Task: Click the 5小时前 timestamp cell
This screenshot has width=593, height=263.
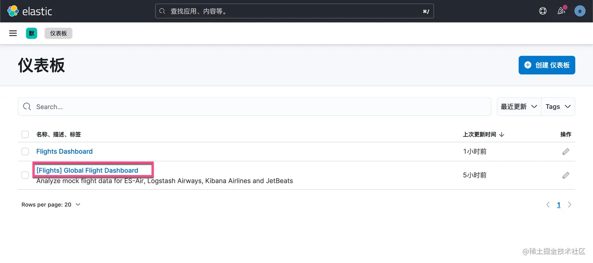Action: coord(475,175)
